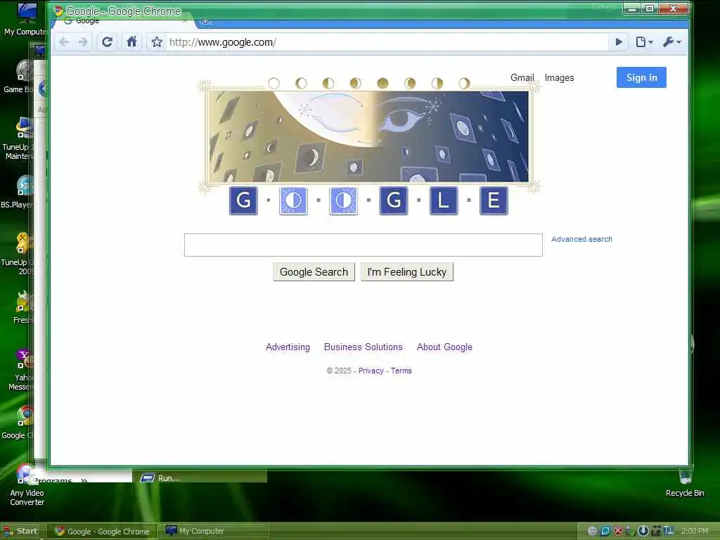Viewport: 720px width, 540px height.
Task: Click I'm Feeling Lucky button
Action: coord(407,272)
